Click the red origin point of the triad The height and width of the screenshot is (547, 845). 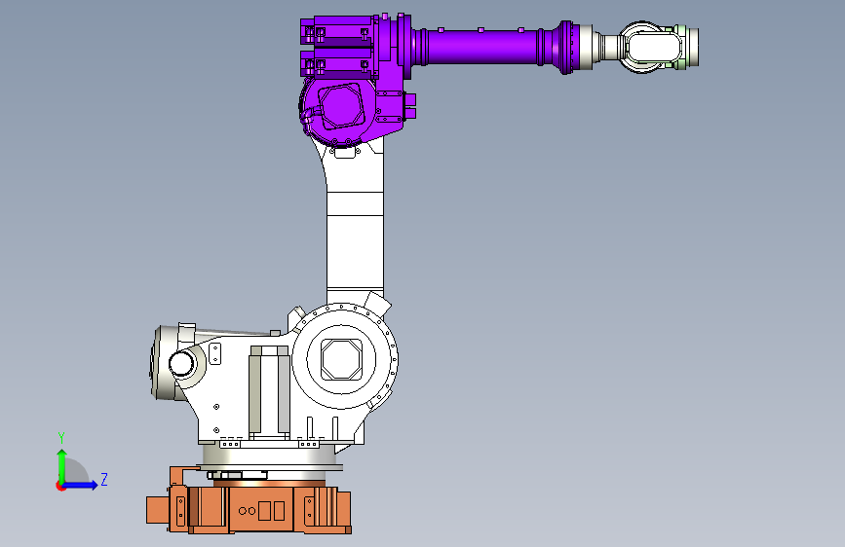click(60, 486)
